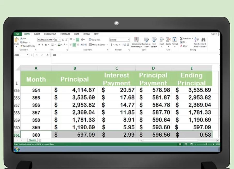Open Cell Styles gallery
Viewport: 234px width, 169px height.
[x=154, y=43]
